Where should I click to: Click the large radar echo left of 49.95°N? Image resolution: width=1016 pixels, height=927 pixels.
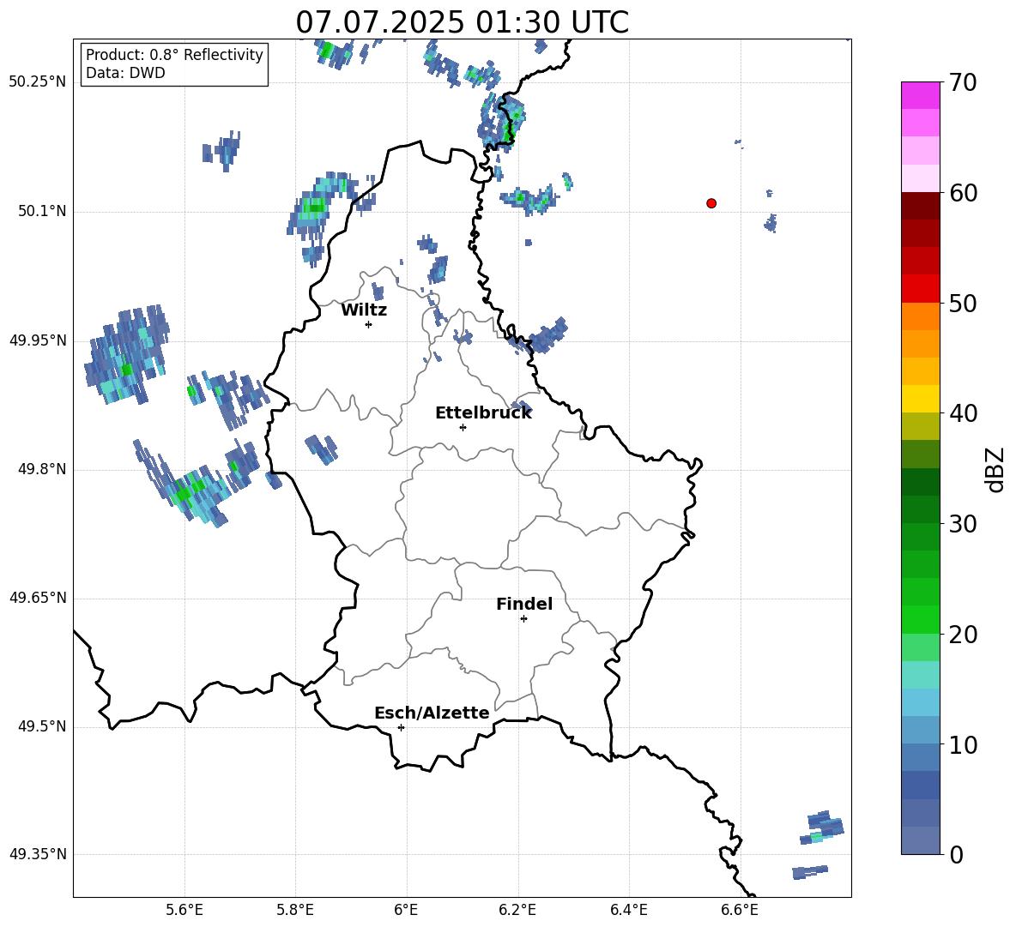coord(127,355)
